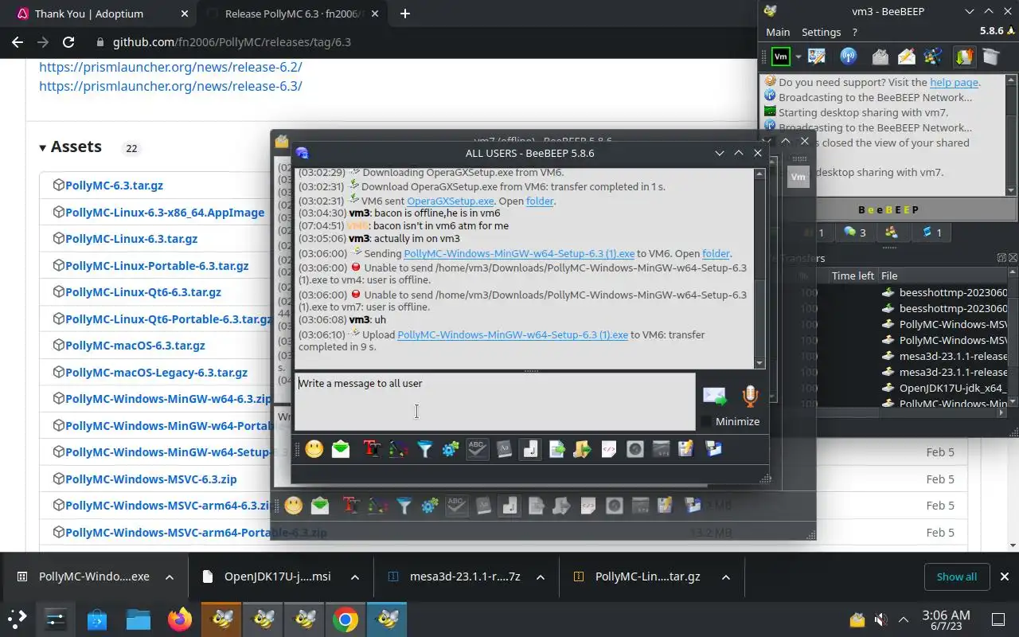Expand options for PollyMC-Lin....tar.gz download
Screen dimensions: 1019x637
(726, 576)
